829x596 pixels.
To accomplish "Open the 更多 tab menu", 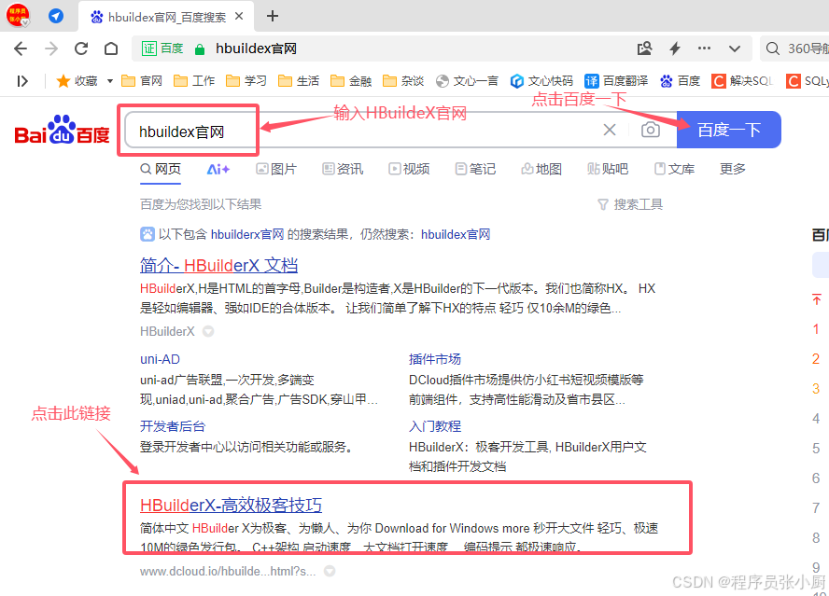I will 732,169.
